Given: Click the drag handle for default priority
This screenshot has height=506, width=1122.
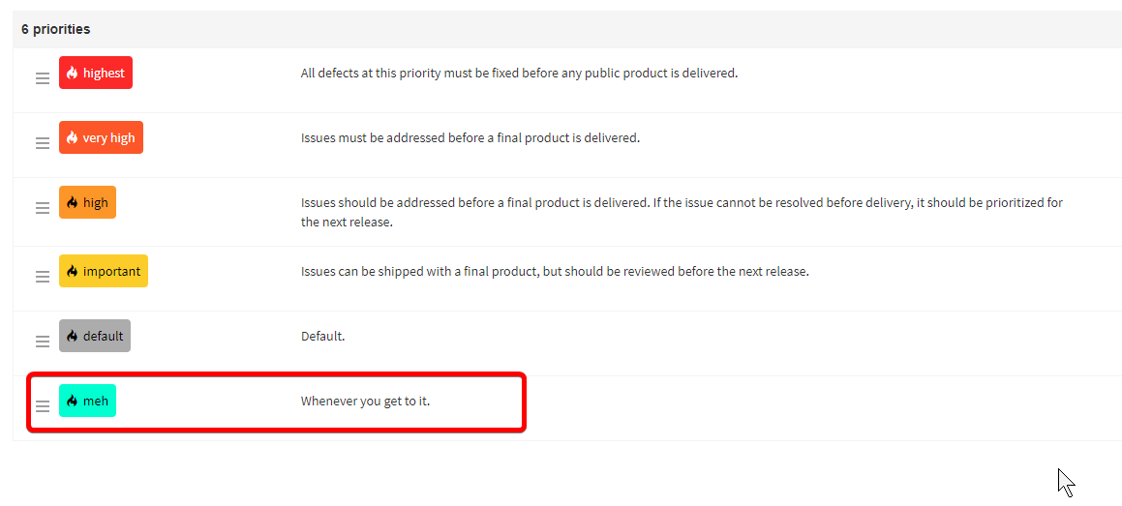Looking at the screenshot, I should [x=43, y=342].
